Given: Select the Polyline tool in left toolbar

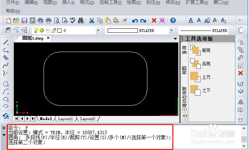Looking at the screenshot, I should click(6, 50).
